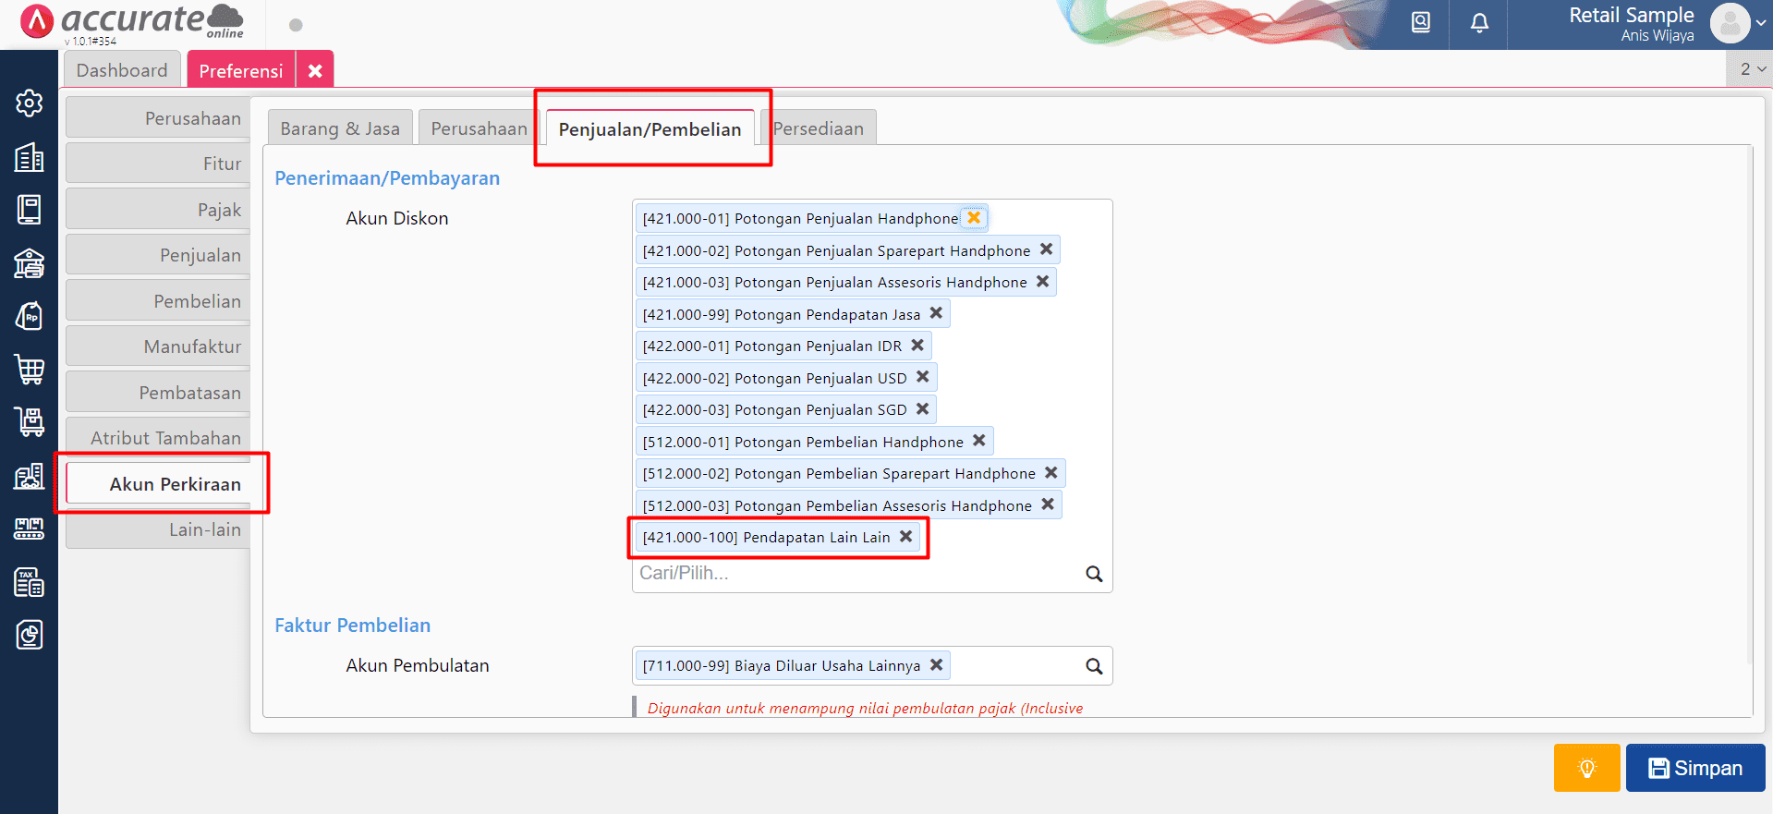Viewport: 1773px width, 814px height.
Task: Select Akun Perkiraan preferences section
Action: (x=158, y=484)
